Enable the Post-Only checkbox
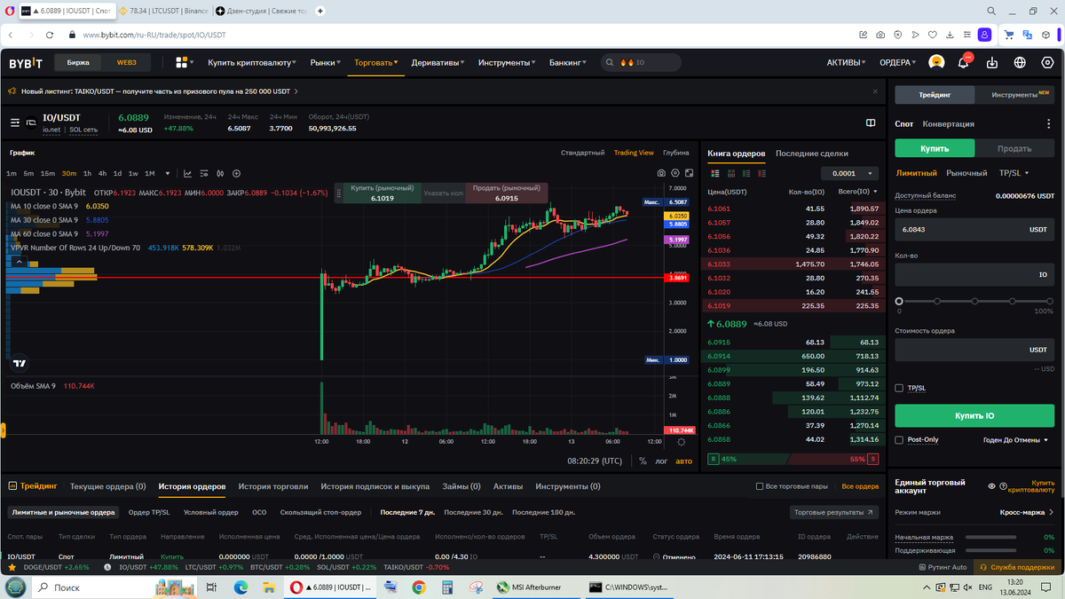The image size is (1065, 599). [900, 439]
